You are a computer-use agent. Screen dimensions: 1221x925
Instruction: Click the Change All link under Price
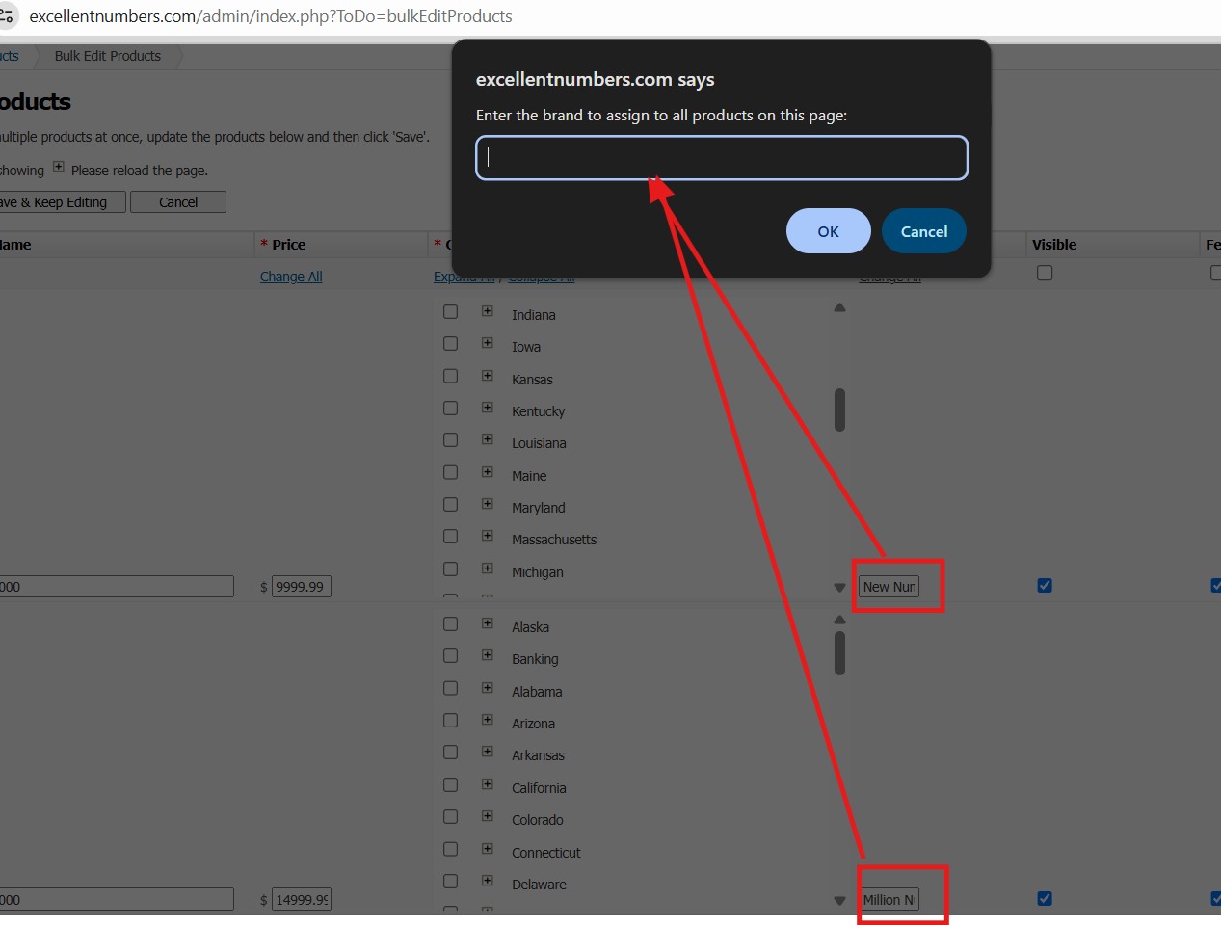coord(291,277)
